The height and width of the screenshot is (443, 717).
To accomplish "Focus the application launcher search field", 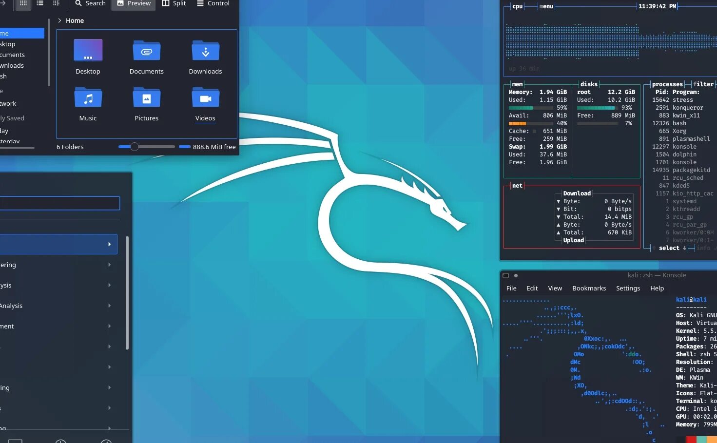I will pyautogui.click(x=59, y=203).
